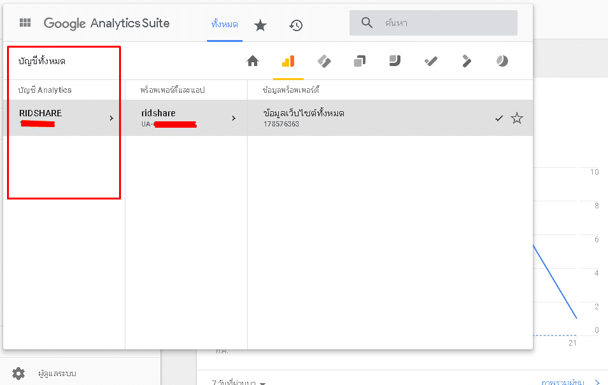
Task: Select the Optimize product icon
Action: [360, 61]
